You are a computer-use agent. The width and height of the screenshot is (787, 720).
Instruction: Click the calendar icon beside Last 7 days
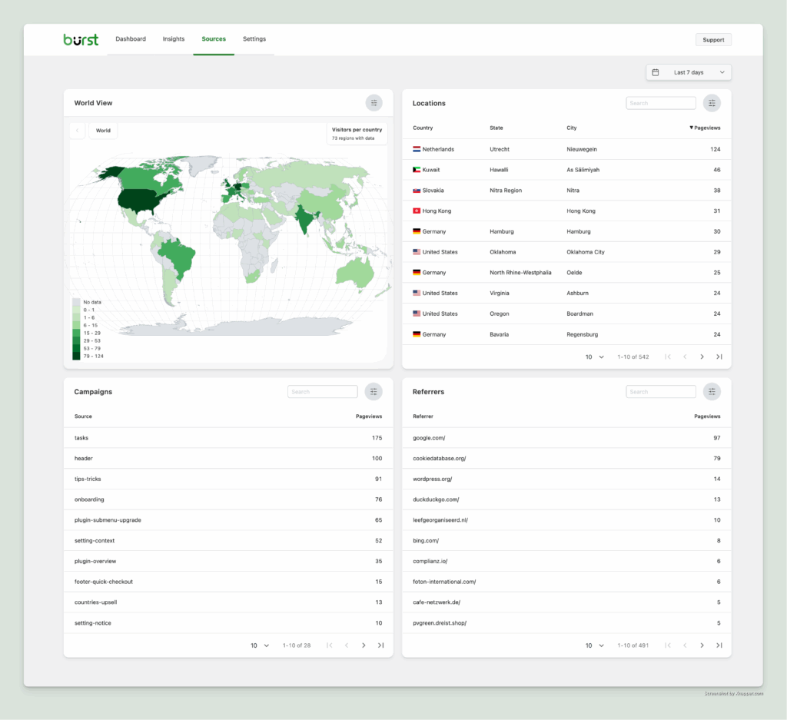tap(656, 71)
